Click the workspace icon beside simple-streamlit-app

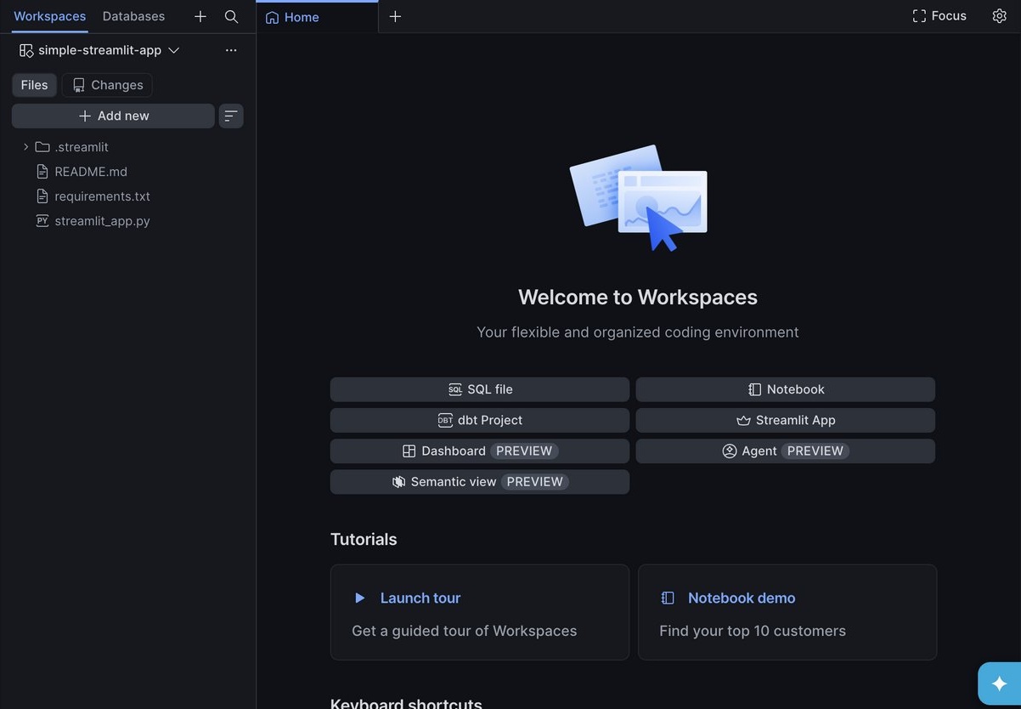[x=26, y=50]
